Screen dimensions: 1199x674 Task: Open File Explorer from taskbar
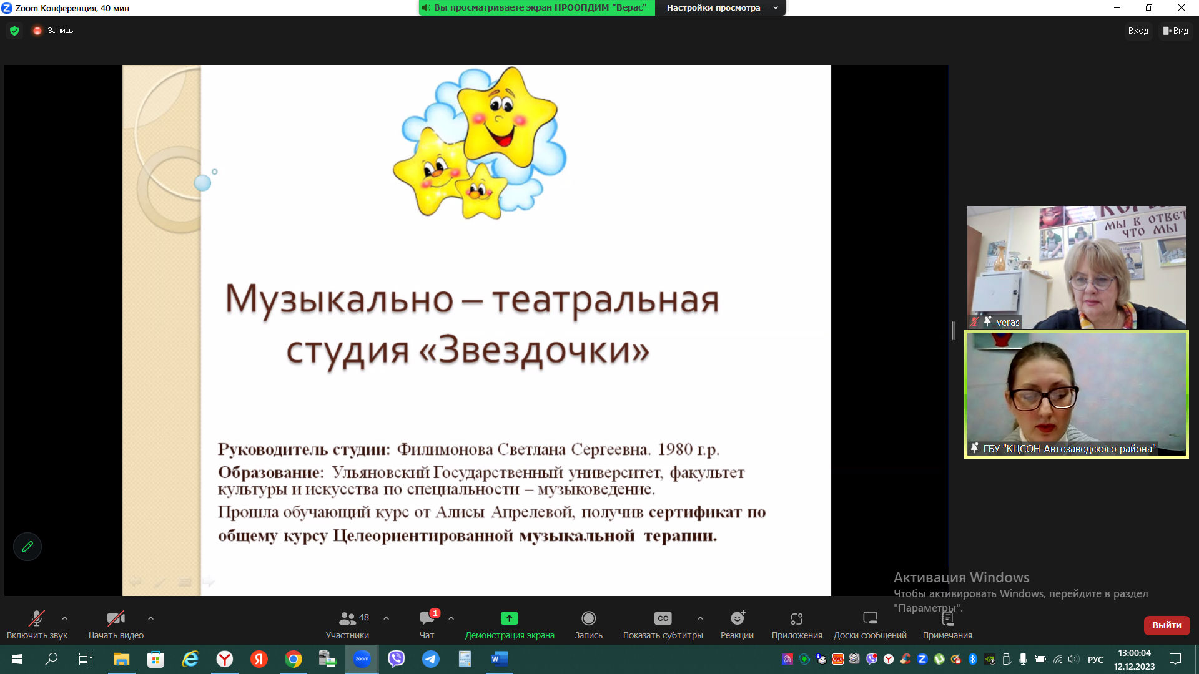(x=121, y=659)
